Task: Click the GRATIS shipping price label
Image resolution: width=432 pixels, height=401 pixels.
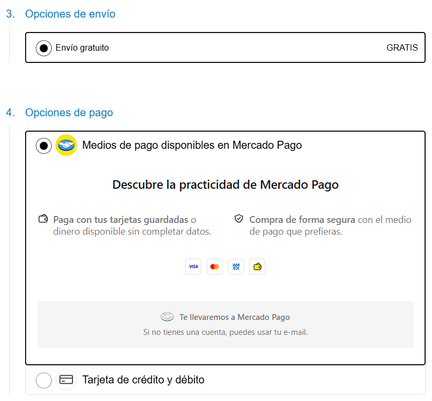Action: click(x=402, y=48)
